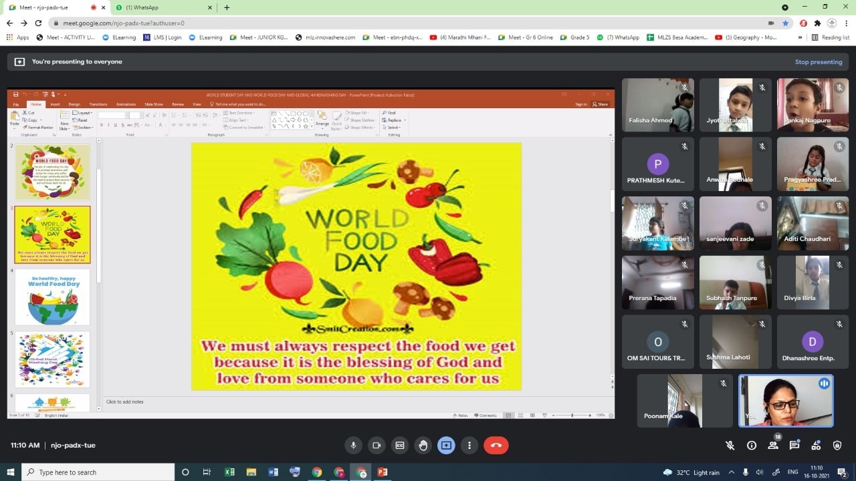The width and height of the screenshot is (856, 481).
Task: Open the Layout dropdown in Slides group
Action: 83,113
